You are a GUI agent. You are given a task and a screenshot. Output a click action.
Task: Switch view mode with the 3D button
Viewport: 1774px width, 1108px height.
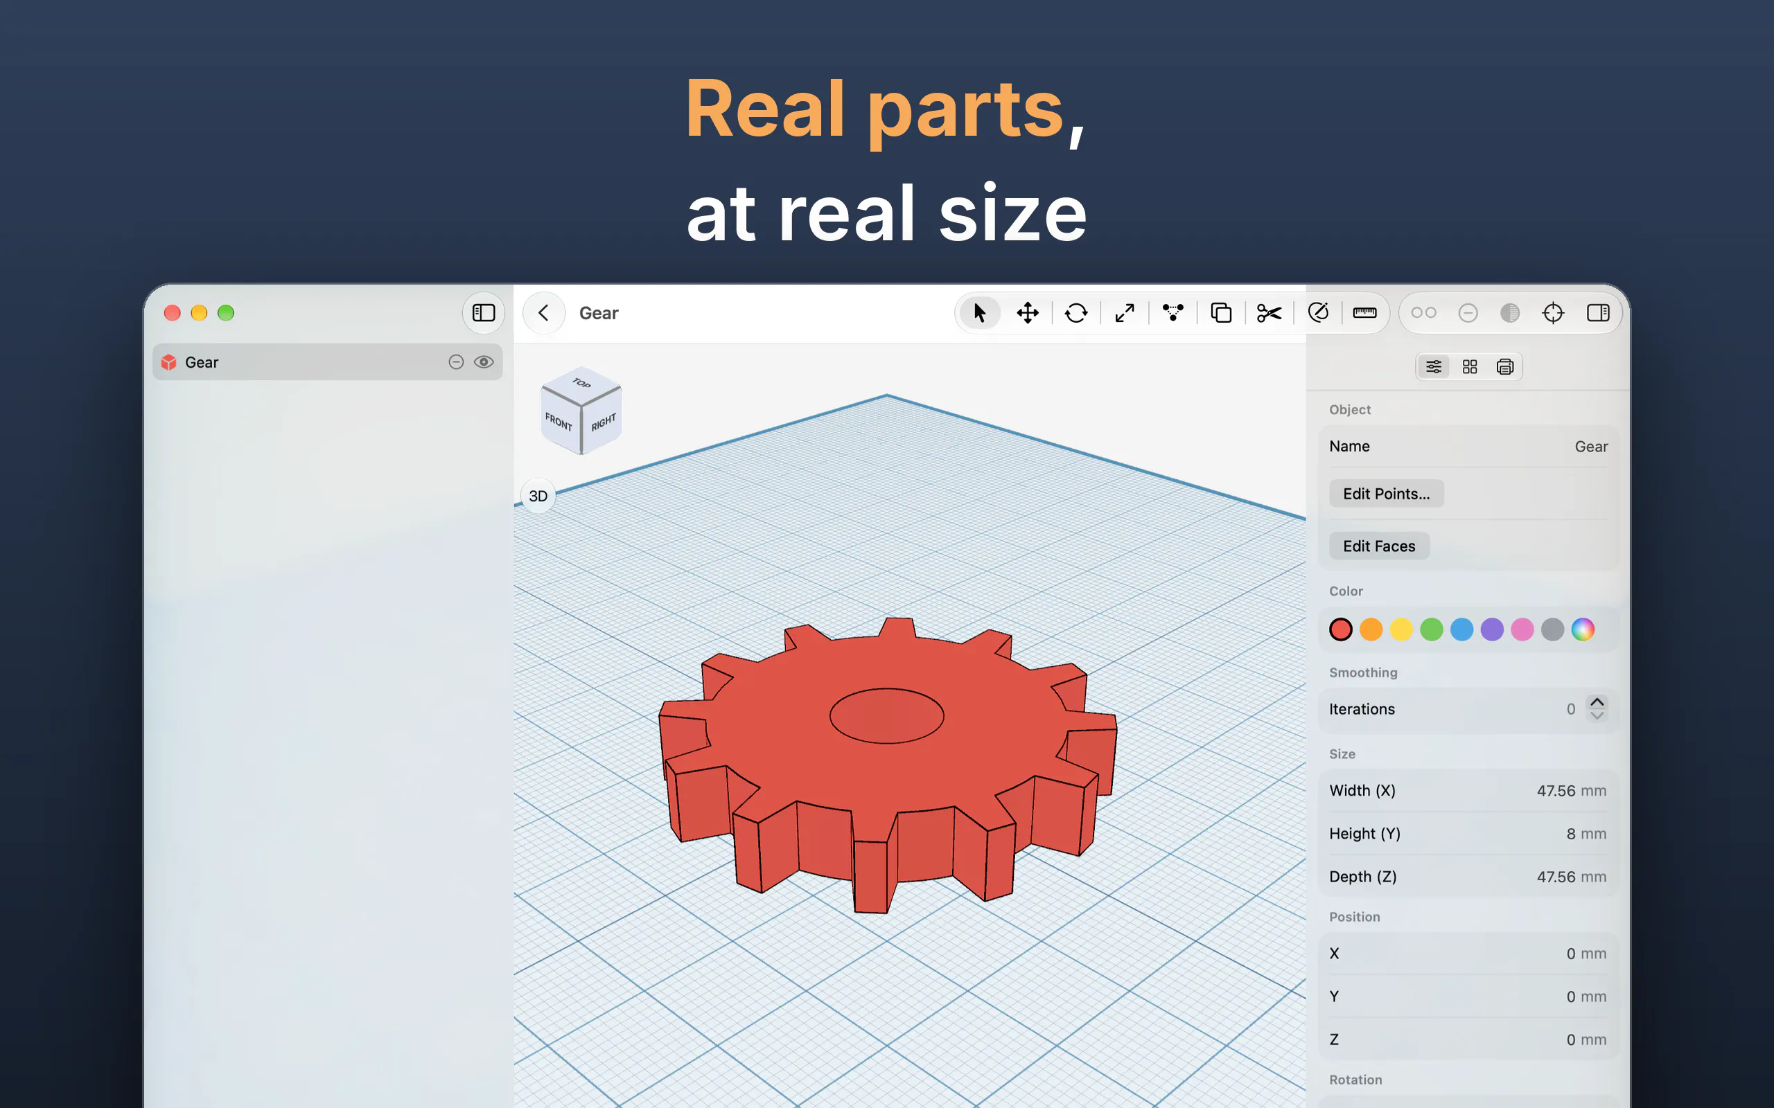(538, 496)
